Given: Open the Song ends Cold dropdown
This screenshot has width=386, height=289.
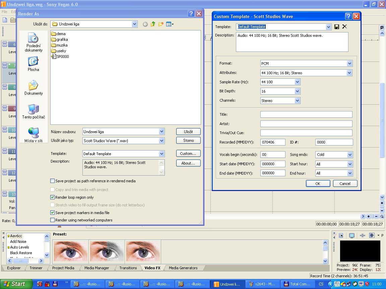Looking at the screenshot, I should (x=350, y=155).
